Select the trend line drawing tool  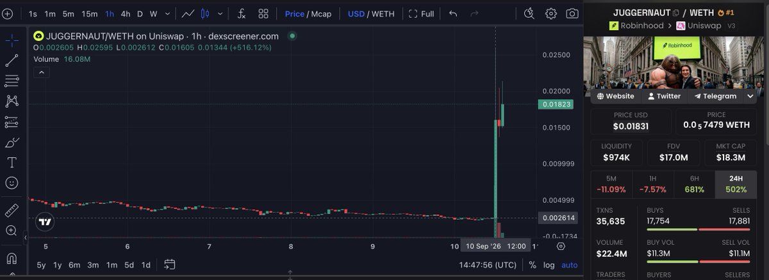(x=12, y=61)
